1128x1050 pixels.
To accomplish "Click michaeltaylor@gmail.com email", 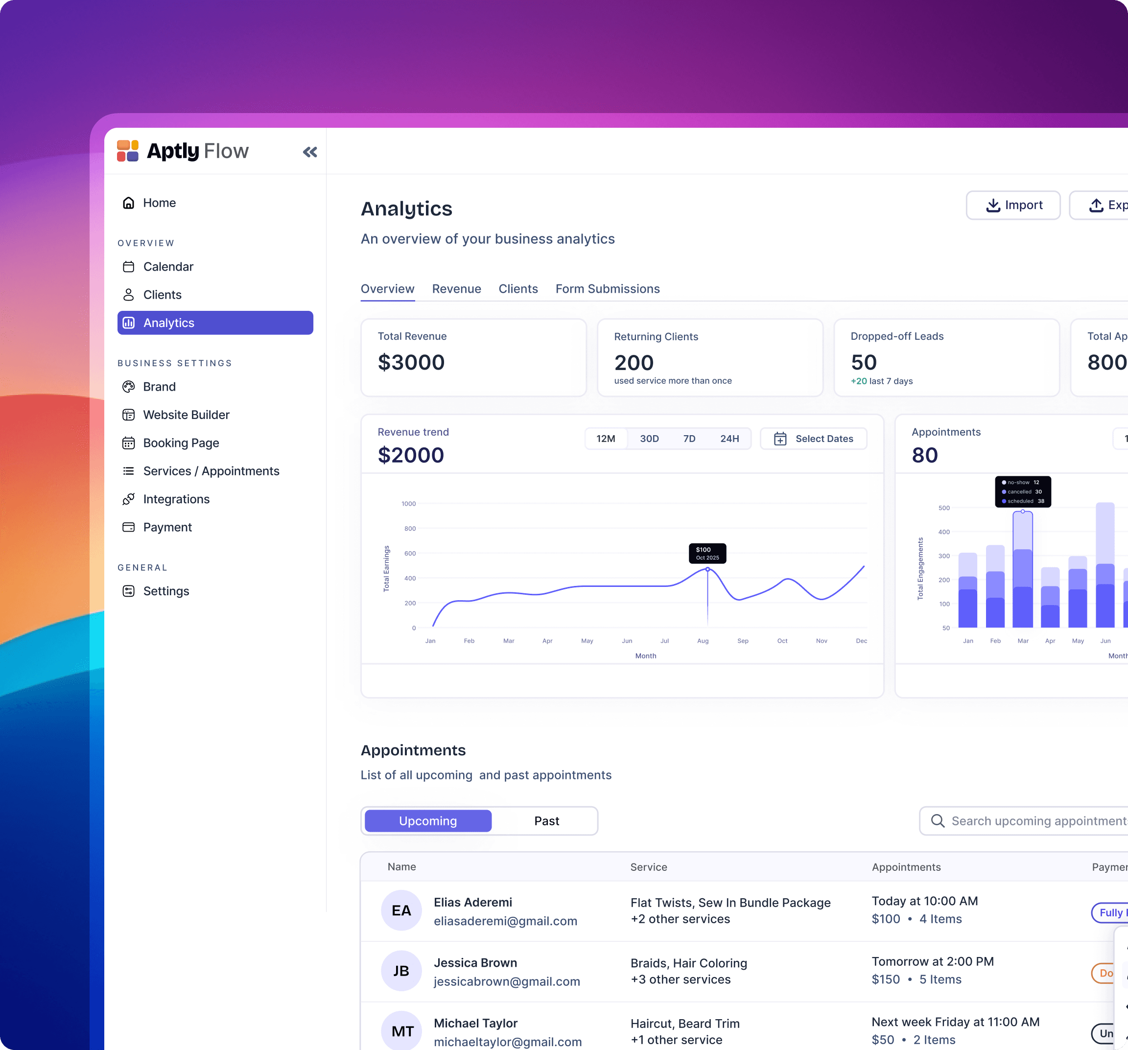I will (x=507, y=1042).
